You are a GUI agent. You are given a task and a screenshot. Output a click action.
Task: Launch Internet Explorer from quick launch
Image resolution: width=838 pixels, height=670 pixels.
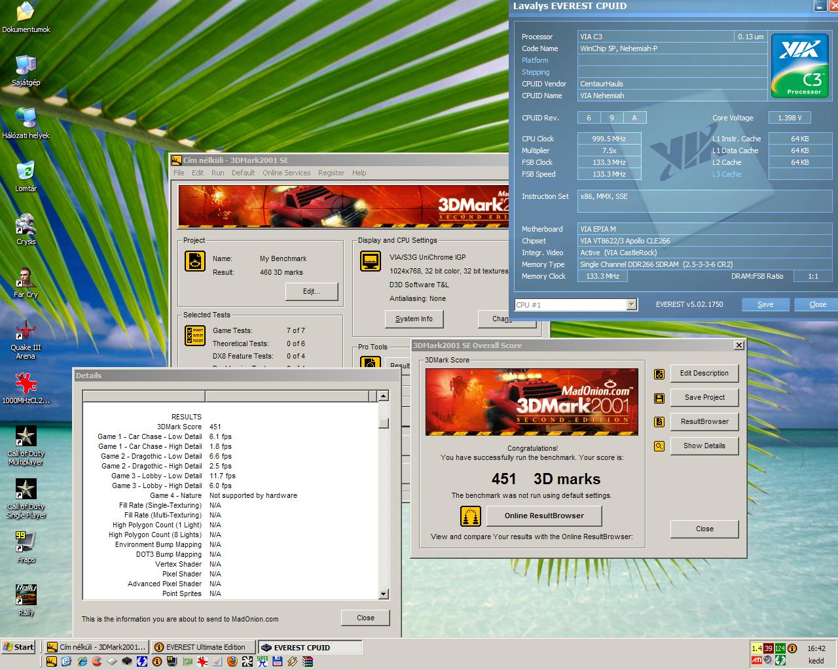[x=82, y=661]
